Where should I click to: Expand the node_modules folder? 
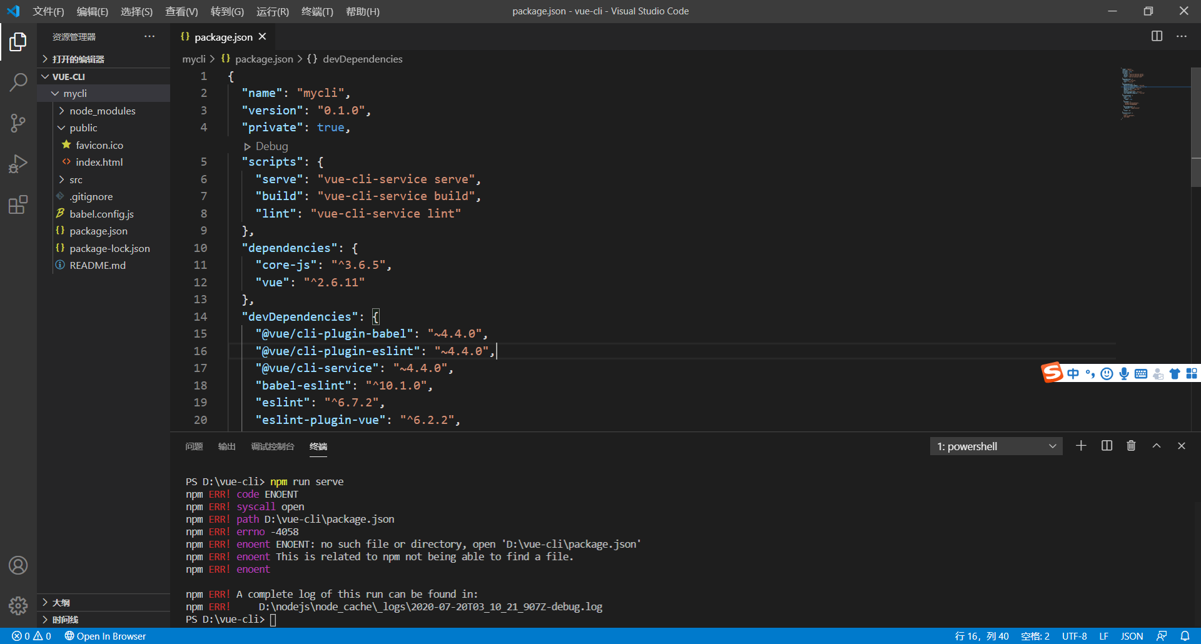(x=61, y=111)
